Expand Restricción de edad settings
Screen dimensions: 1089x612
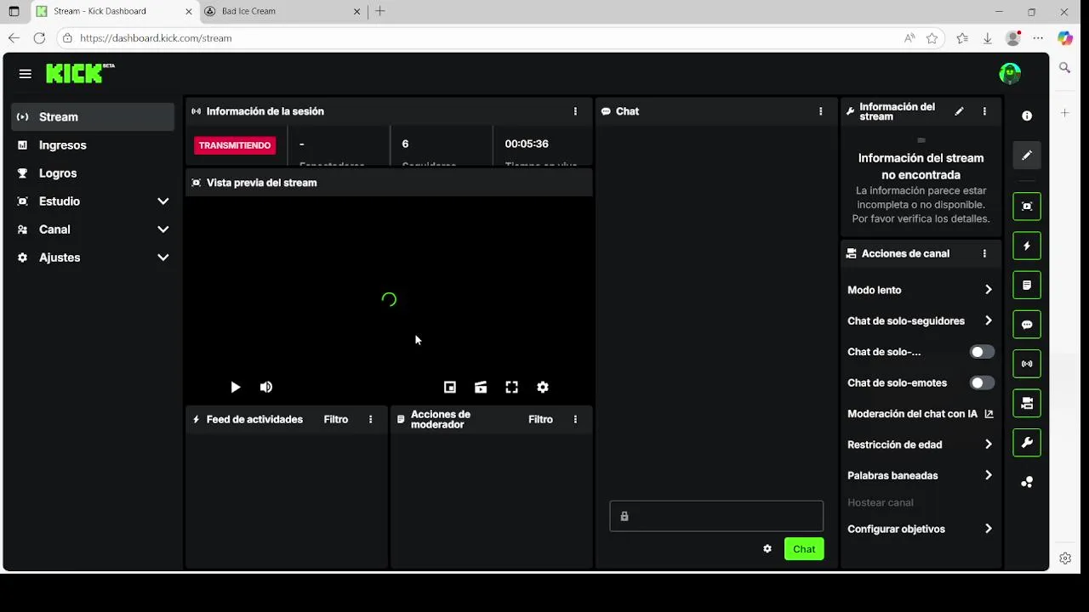click(x=921, y=445)
